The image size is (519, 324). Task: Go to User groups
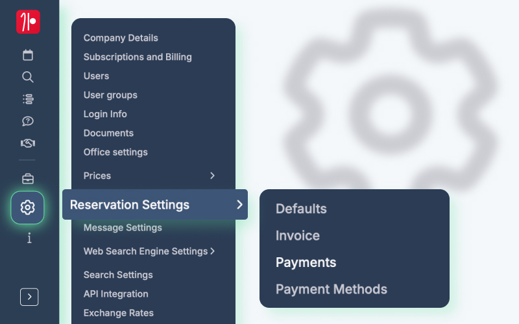pos(110,95)
